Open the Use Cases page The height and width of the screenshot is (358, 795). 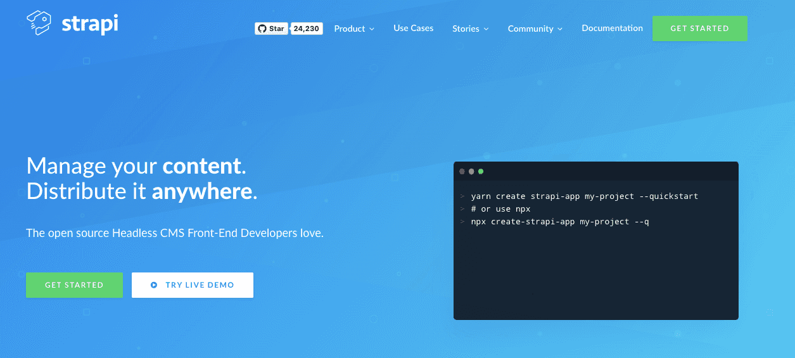pos(414,28)
